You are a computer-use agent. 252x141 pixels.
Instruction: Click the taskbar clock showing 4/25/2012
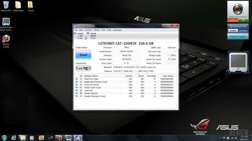click(244, 138)
